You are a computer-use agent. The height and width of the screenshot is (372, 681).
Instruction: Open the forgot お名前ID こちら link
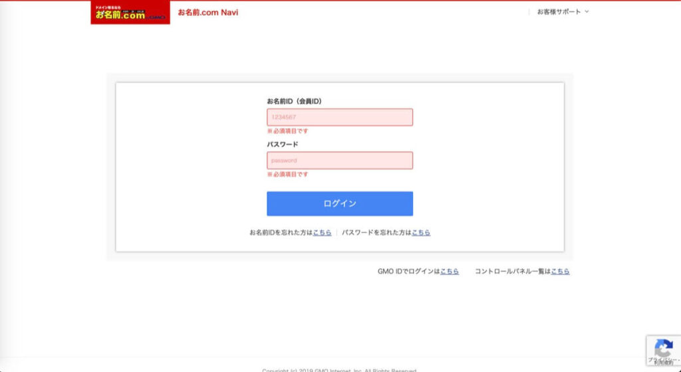point(323,232)
